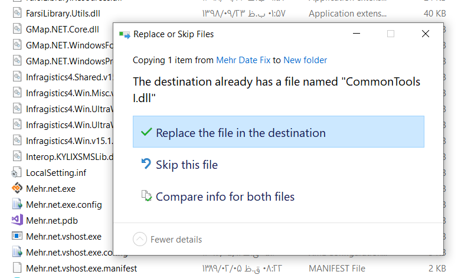Click the Mehr.net.exe.config file icon
The width and height of the screenshot is (461, 278).
pos(17,205)
